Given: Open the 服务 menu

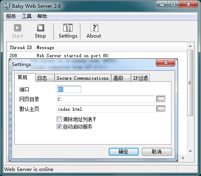Looking at the screenshot, I should pyautogui.click(x=11, y=16).
